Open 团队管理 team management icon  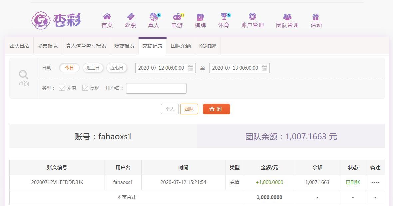(x=287, y=17)
